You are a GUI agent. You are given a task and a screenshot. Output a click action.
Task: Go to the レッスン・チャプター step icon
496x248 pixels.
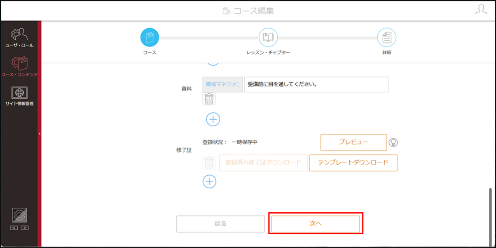click(x=268, y=37)
